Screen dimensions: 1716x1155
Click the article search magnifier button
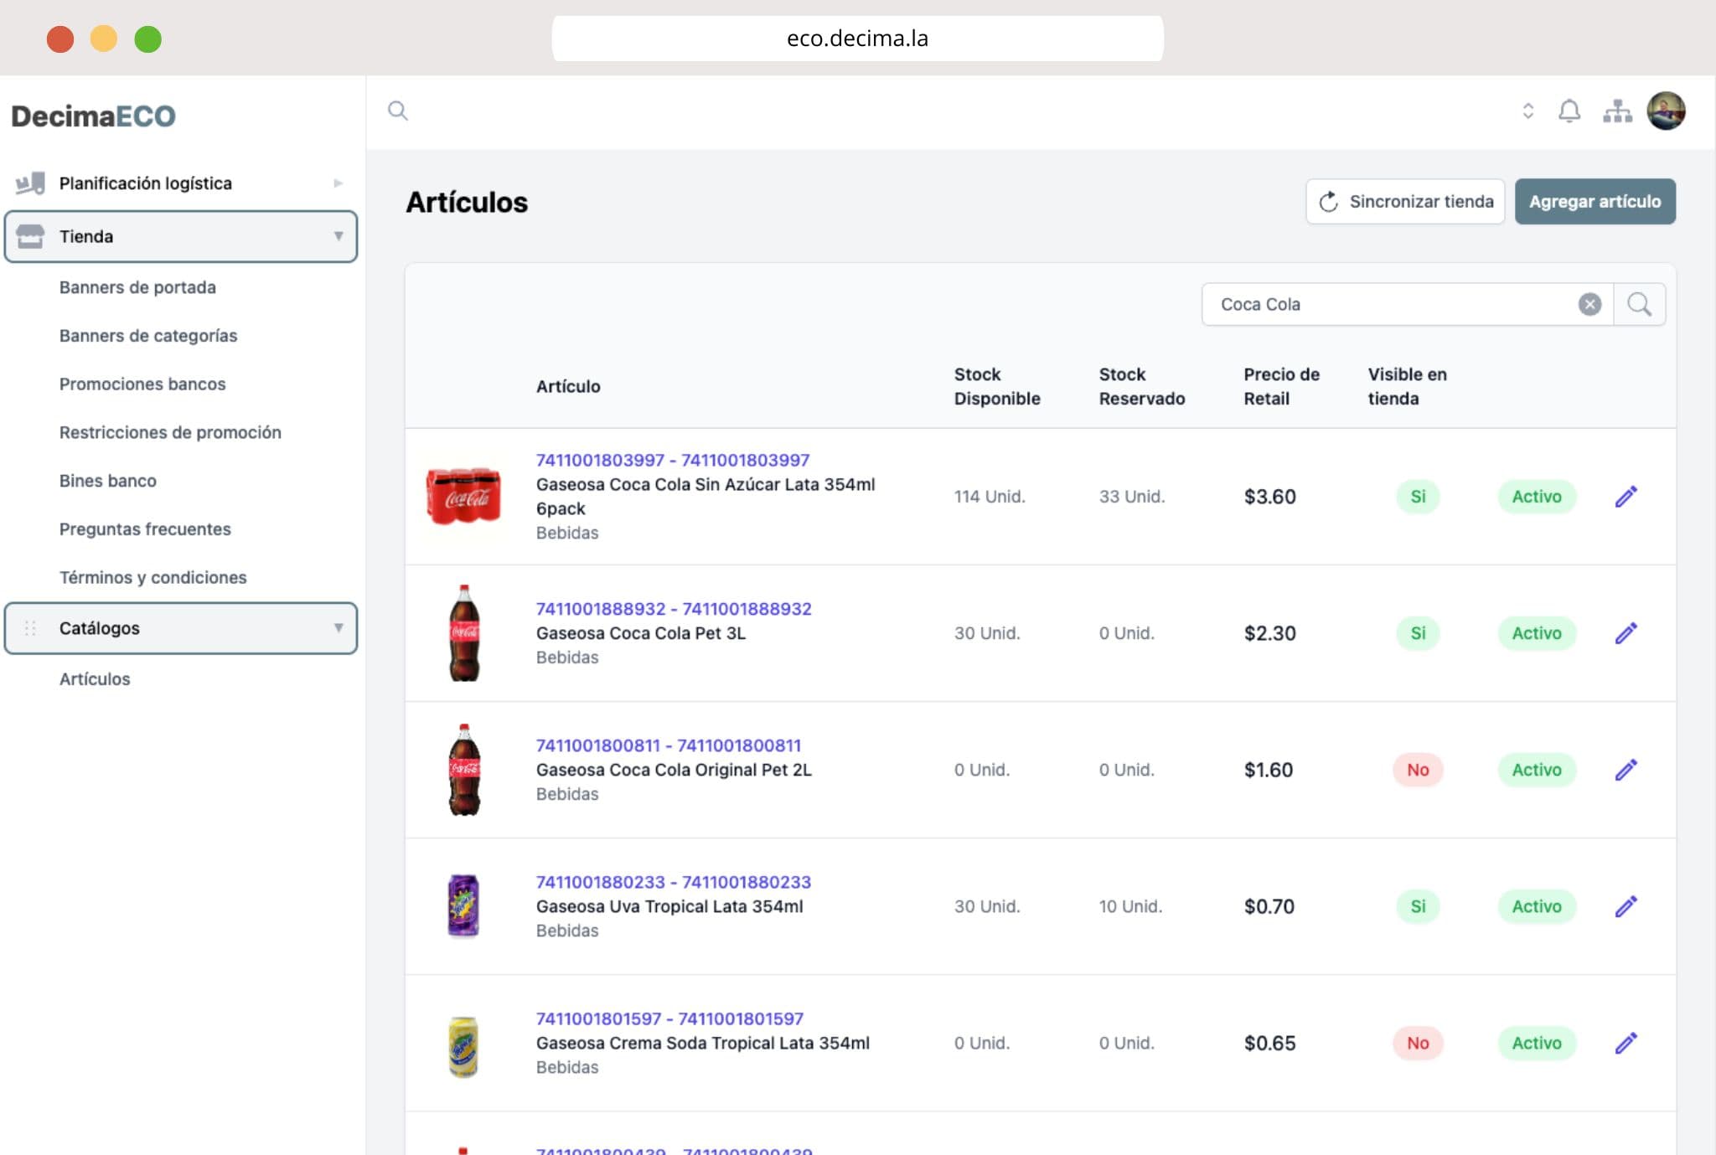pos(1639,304)
